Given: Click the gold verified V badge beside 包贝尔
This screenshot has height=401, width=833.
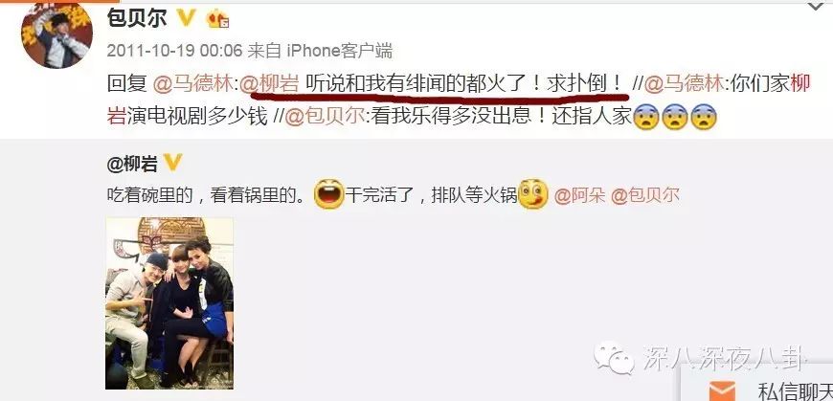Looking at the screenshot, I should click(186, 18).
